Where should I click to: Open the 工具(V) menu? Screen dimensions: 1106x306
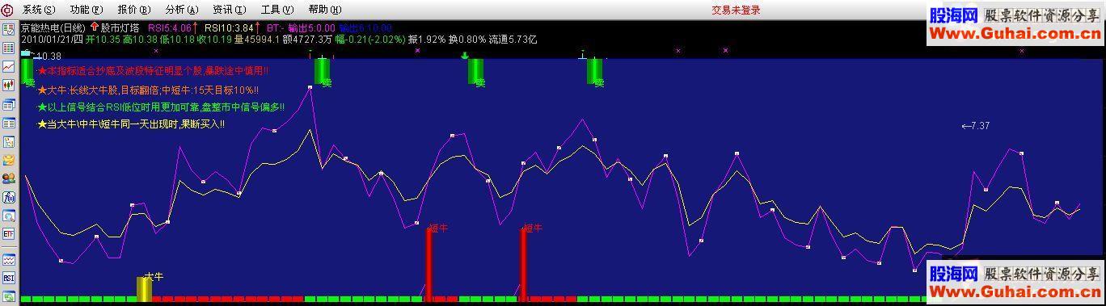click(276, 10)
